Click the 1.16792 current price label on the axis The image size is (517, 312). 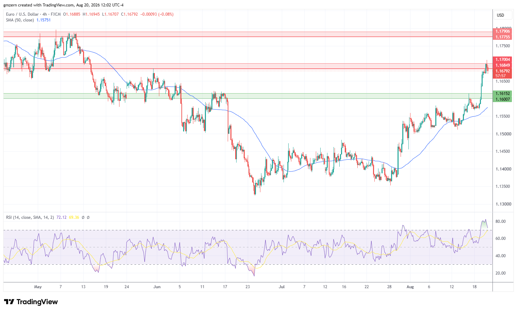(x=502, y=71)
